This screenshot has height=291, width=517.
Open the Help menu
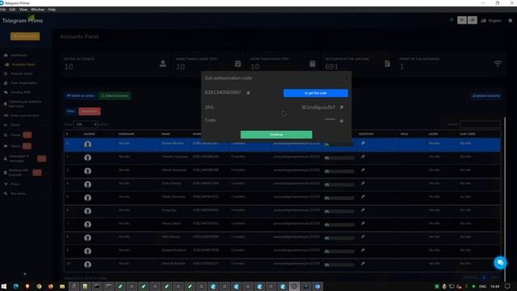coord(52,10)
